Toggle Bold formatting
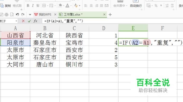This screenshot has height=102, width=183. 28,6
